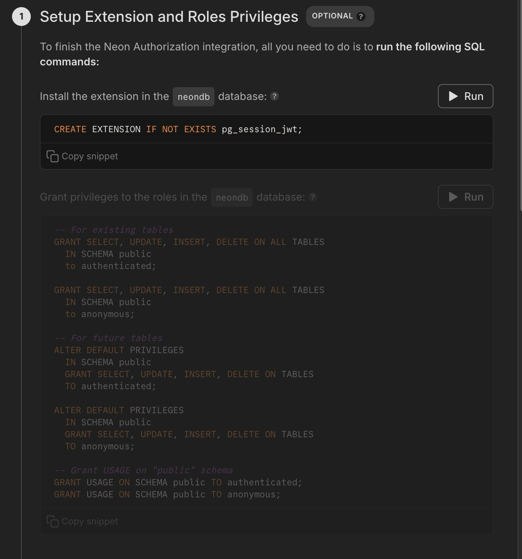Screen dimensions: 522x559
Task: Click the '-- For existing tables' comment line
Action: point(114,230)
